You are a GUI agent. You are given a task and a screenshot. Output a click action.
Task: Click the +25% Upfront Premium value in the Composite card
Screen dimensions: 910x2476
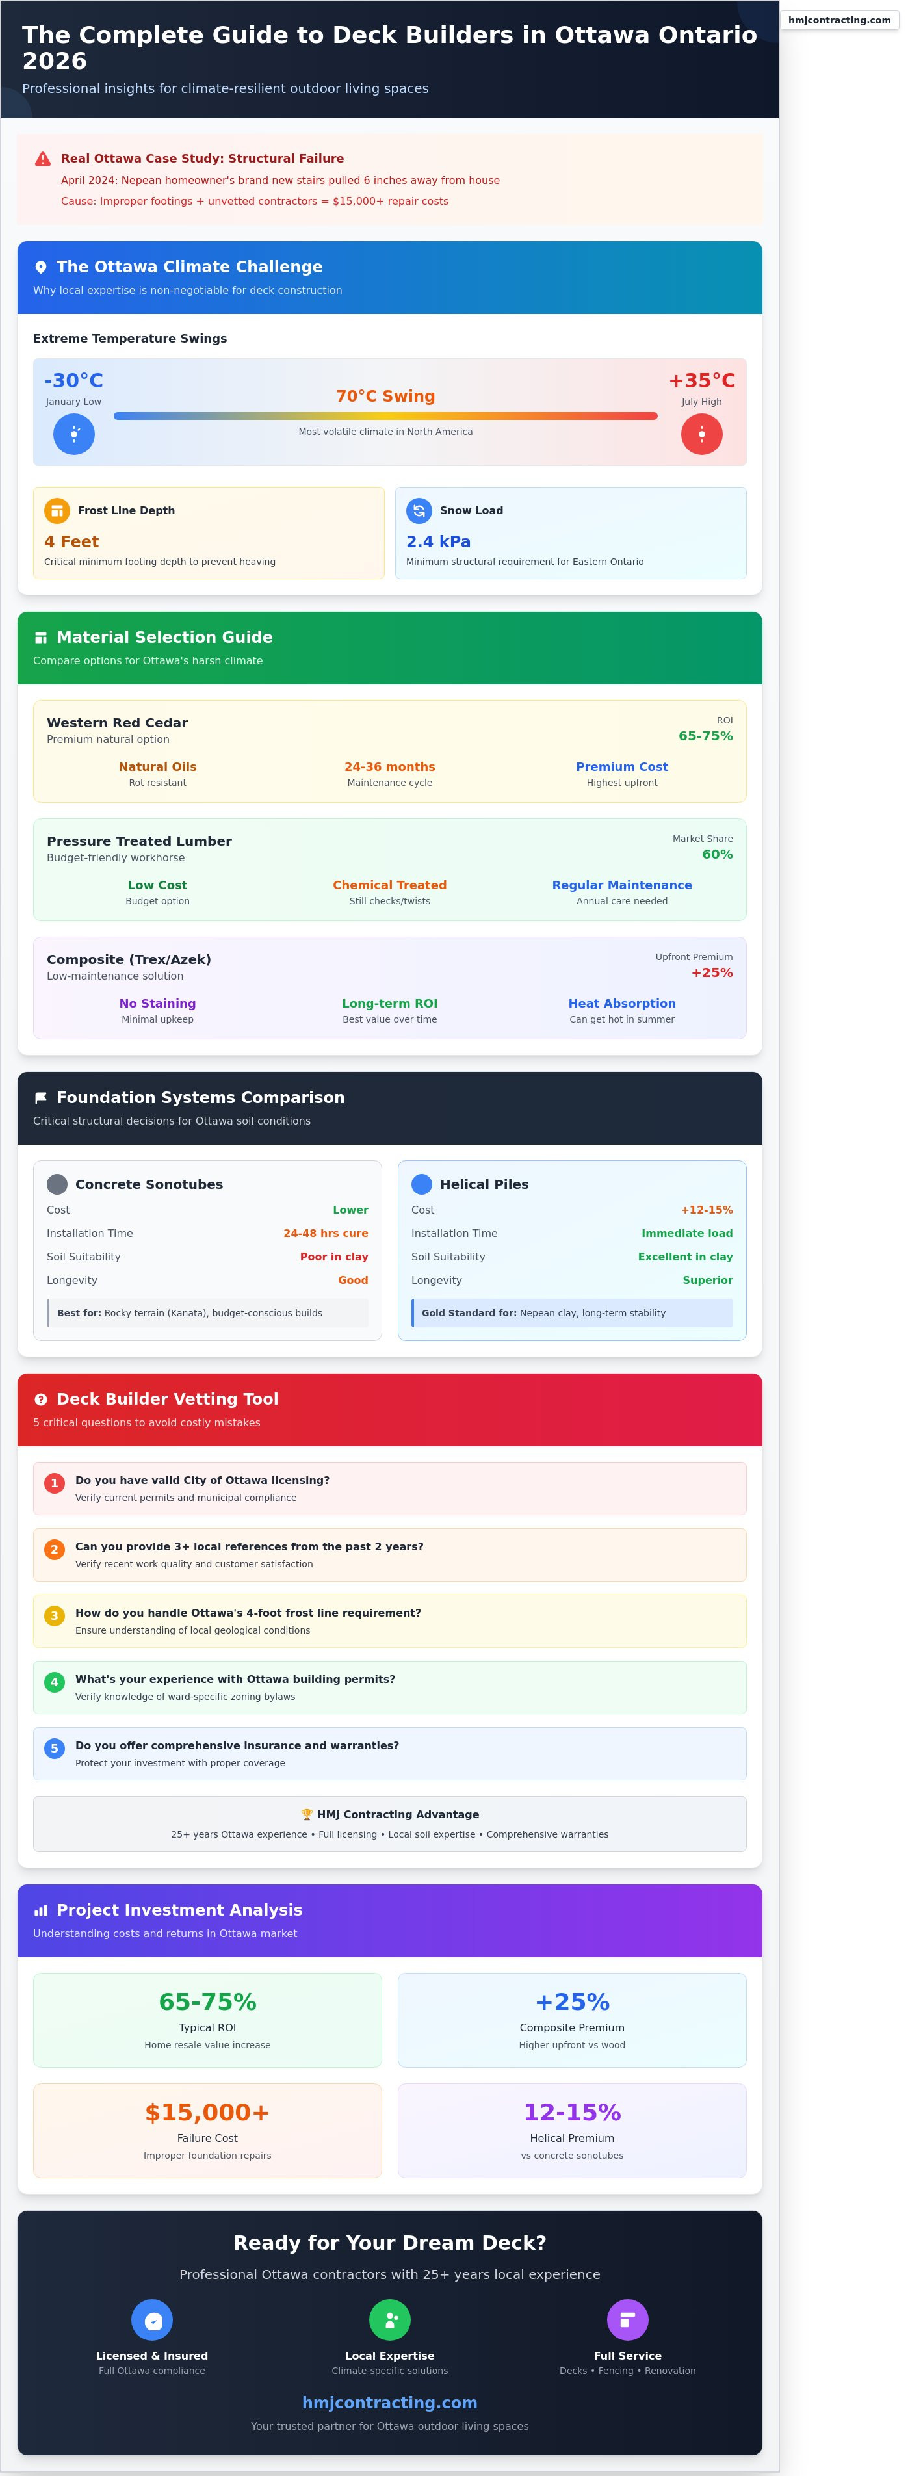tap(712, 974)
